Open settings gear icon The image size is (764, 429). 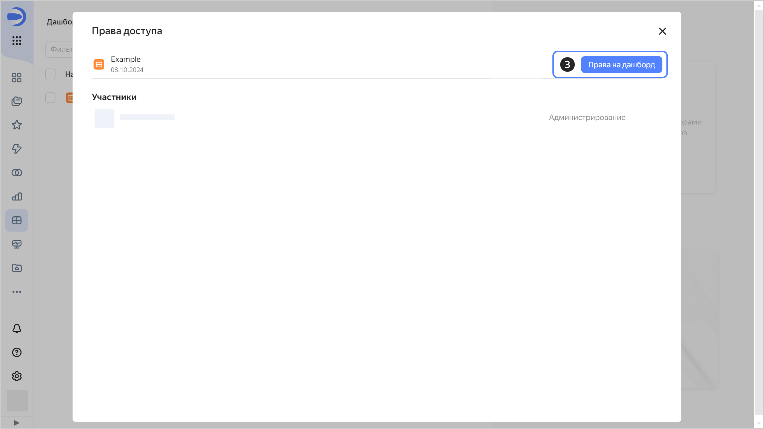click(17, 376)
